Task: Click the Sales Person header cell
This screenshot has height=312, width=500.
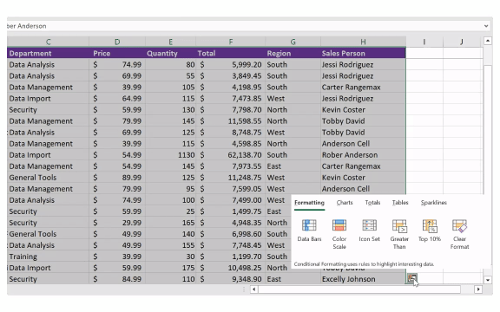Action: (363, 53)
